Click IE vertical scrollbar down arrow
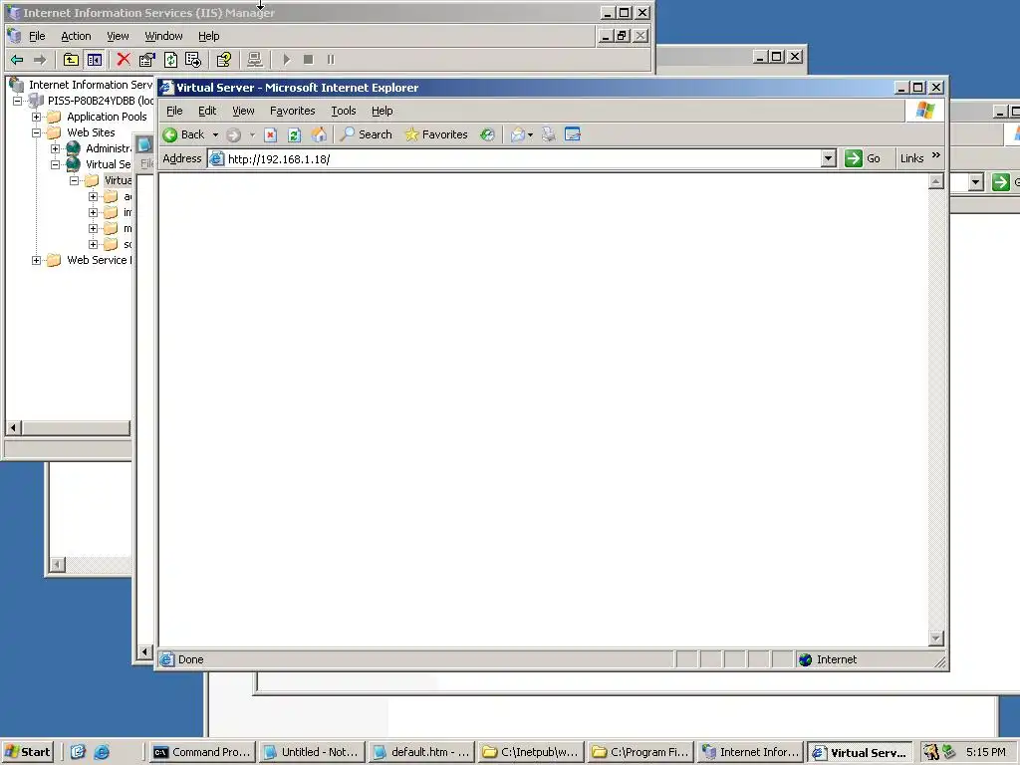Screen dimensions: 1020x765 936,638
